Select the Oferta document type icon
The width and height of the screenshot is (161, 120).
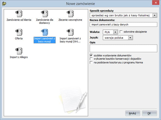(x=19, y=32)
